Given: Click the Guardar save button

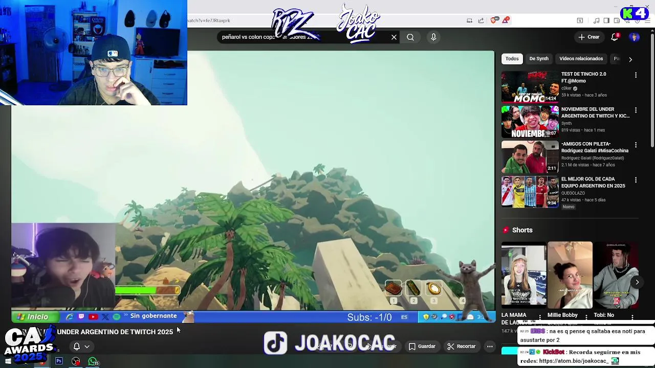Looking at the screenshot, I should click(x=422, y=347).
